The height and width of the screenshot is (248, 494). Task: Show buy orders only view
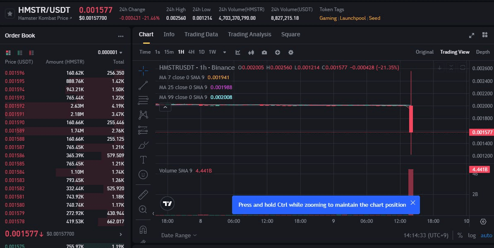point(20,52)
